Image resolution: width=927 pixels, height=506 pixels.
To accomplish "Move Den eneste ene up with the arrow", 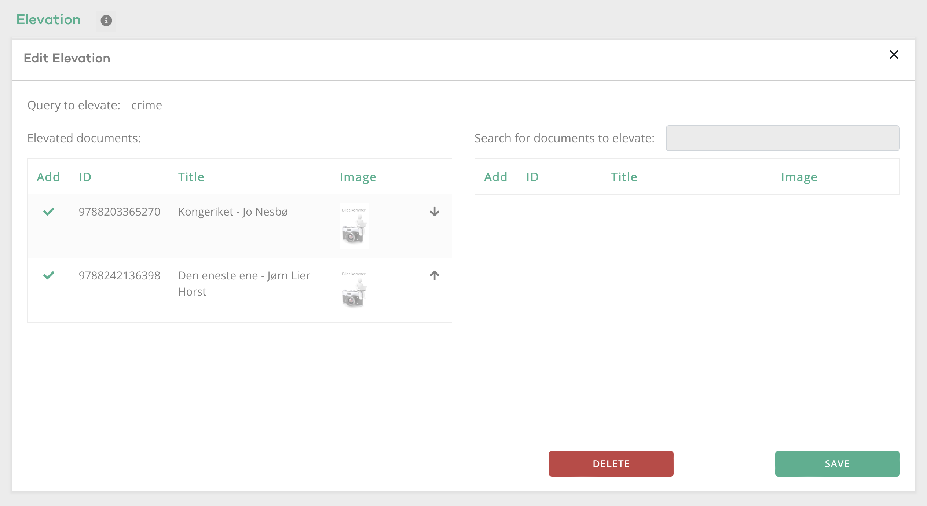I will point(434,275).
